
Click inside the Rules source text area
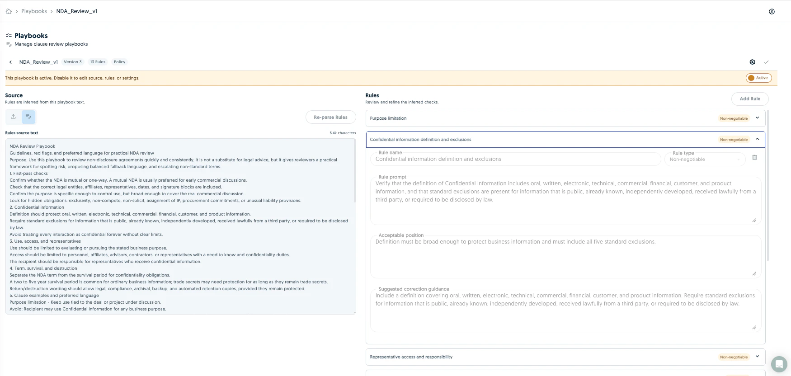click(x=180, y=226)
